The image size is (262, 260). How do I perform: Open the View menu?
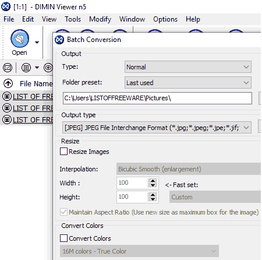(49, 19)
